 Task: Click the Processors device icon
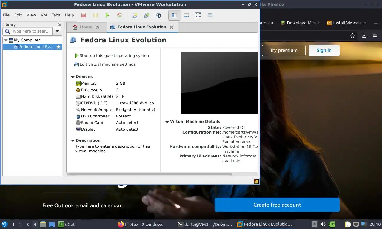coord(78,90)
